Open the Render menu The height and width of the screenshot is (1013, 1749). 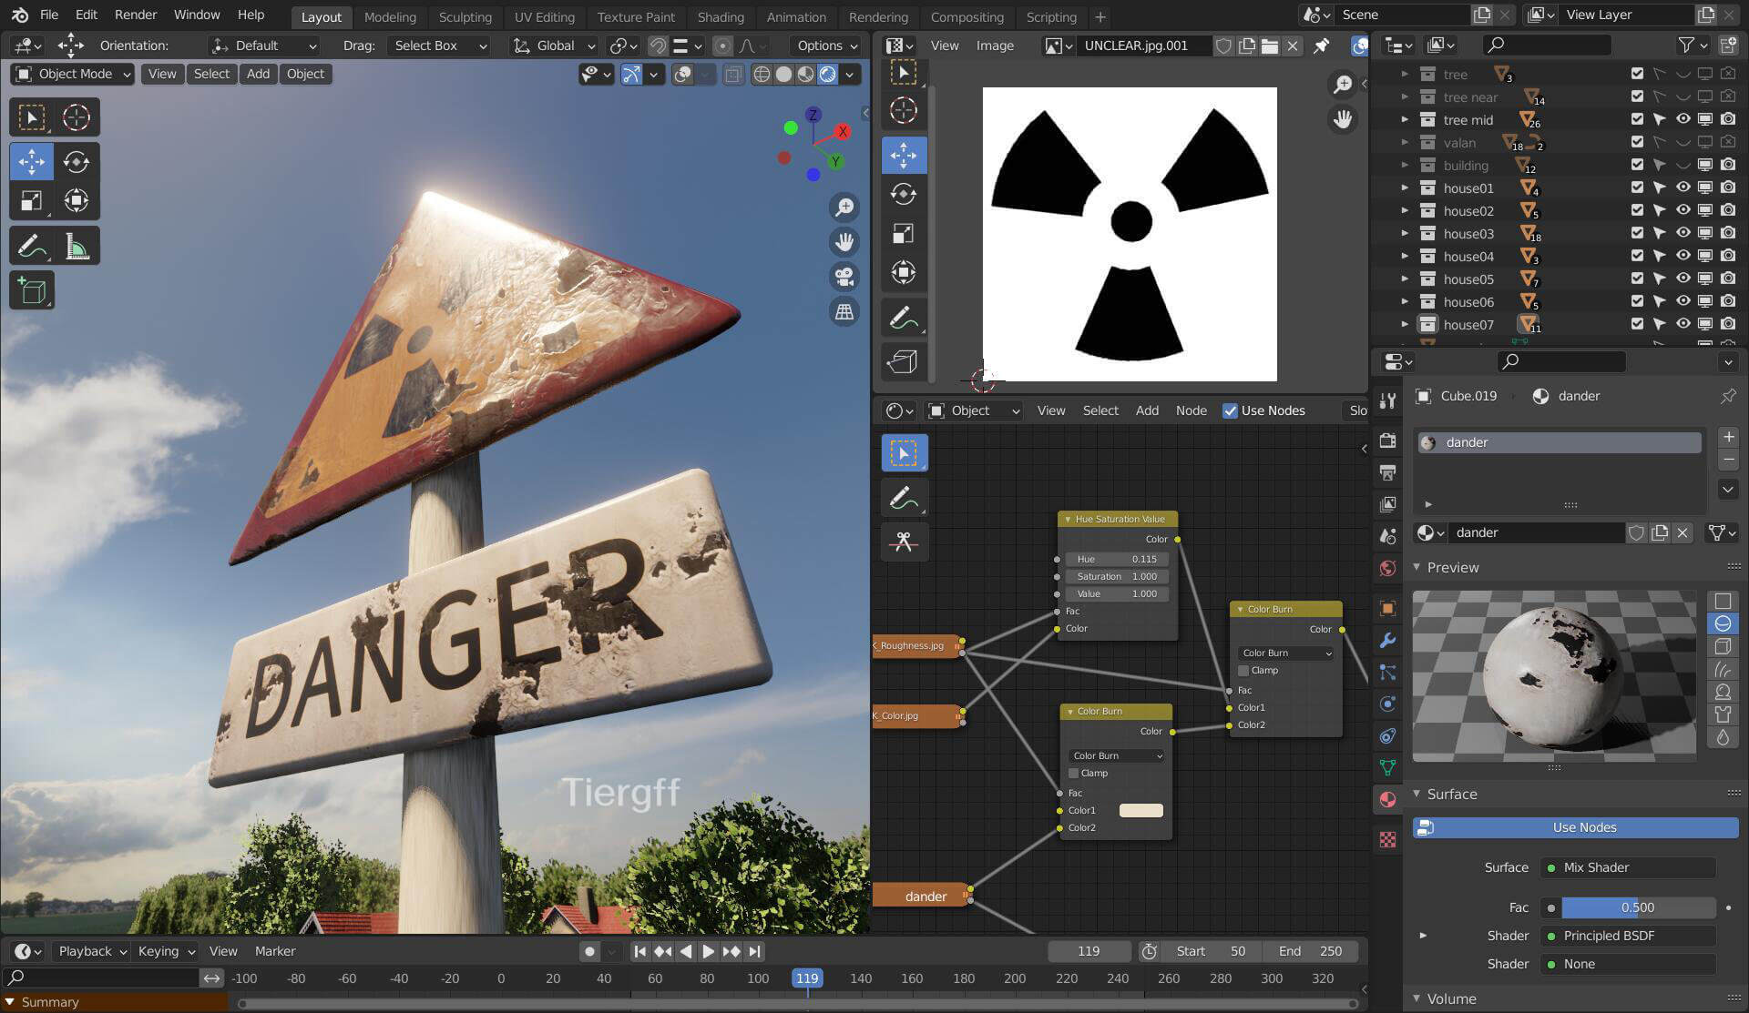136,15
